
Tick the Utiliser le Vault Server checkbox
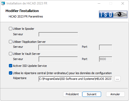pos(10,54)
